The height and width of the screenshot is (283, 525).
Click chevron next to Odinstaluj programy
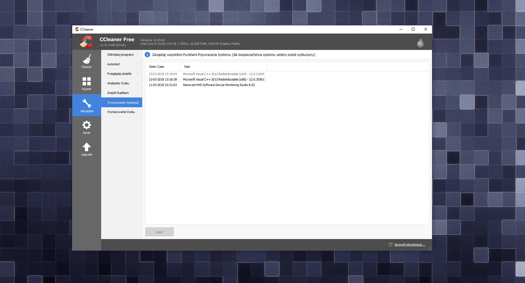137,55
